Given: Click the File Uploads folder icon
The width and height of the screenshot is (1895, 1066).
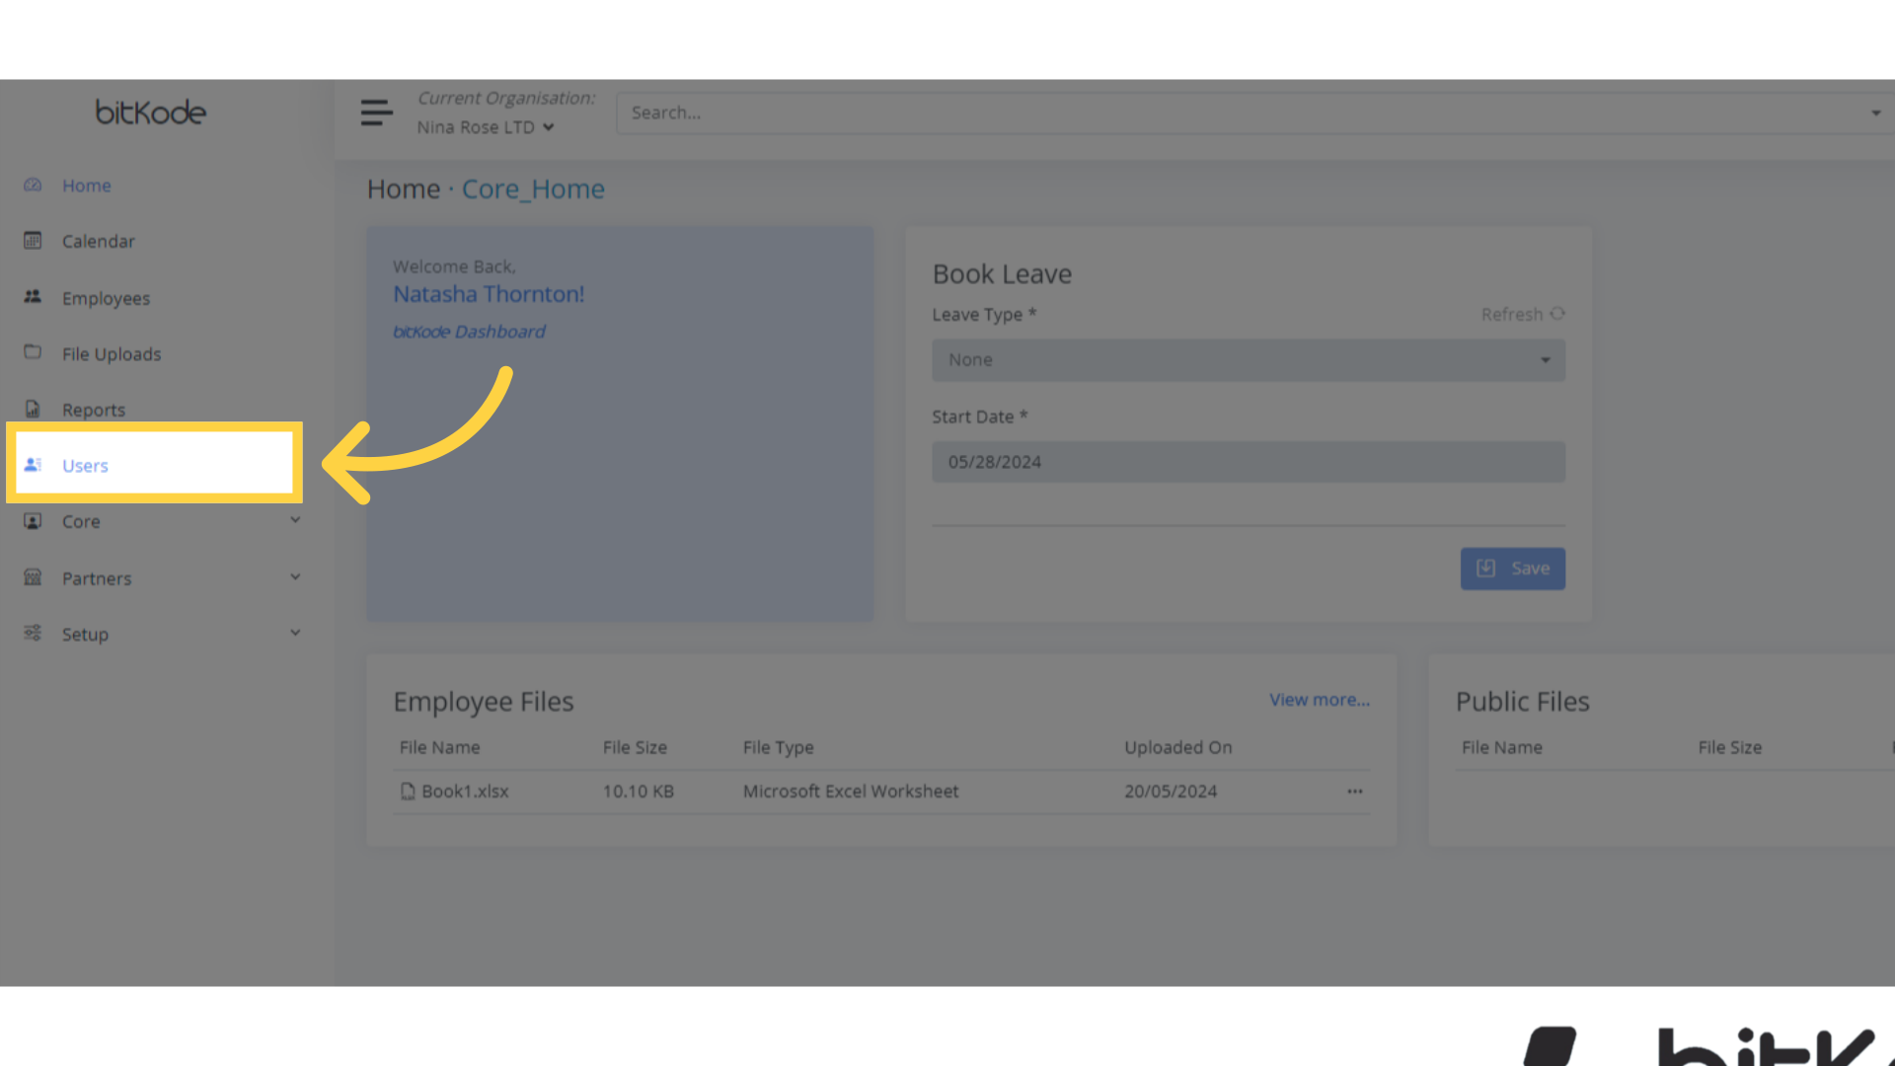Looking at the screenshot, I should (x=33, y=352).
